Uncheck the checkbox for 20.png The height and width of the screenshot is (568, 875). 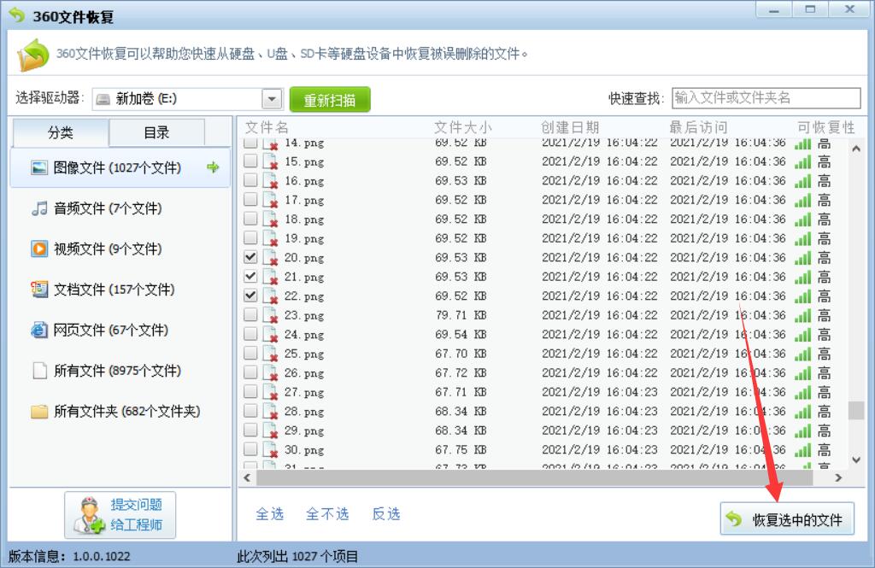pos(250,256)
